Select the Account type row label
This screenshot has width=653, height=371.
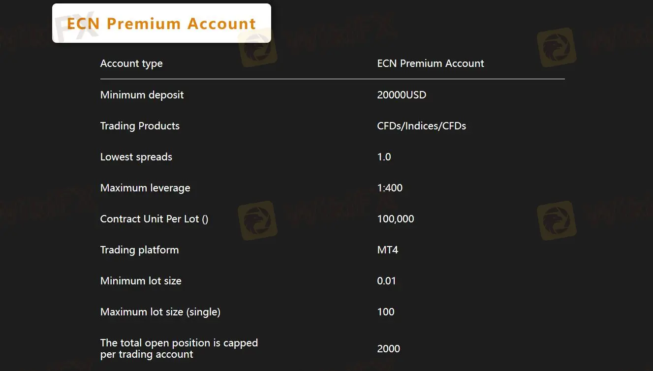click(x=131, y=63)
